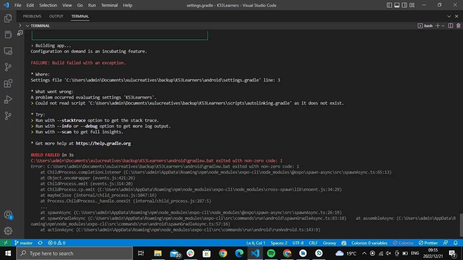Open the Extensions view

point(8,83)
